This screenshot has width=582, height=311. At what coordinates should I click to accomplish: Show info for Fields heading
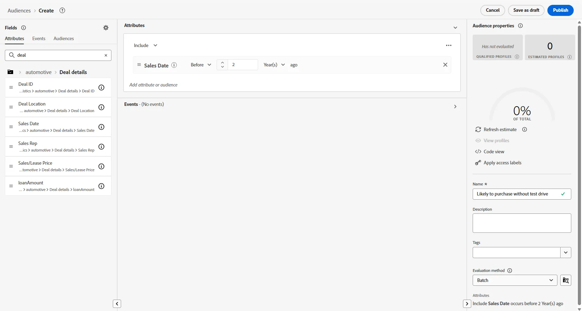point(24,28)
